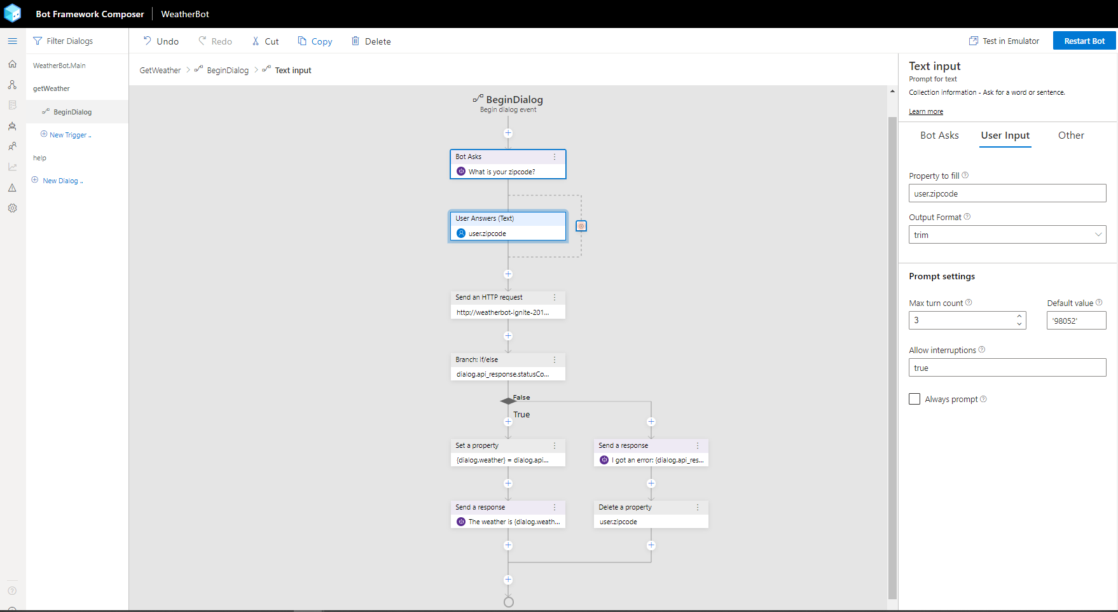Edit Property to fill field

[1007, 193]
